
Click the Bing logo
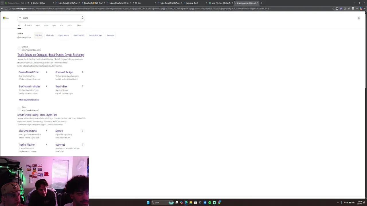[x=6, y=18]
